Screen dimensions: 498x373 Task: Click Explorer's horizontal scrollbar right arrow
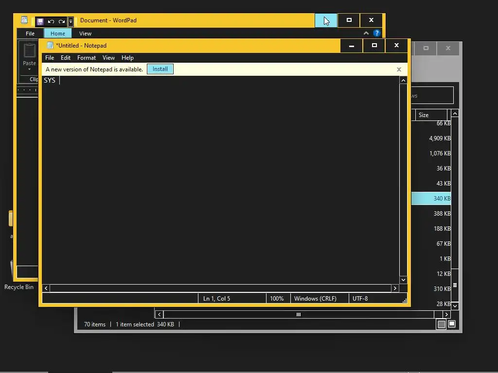(446, 314)
